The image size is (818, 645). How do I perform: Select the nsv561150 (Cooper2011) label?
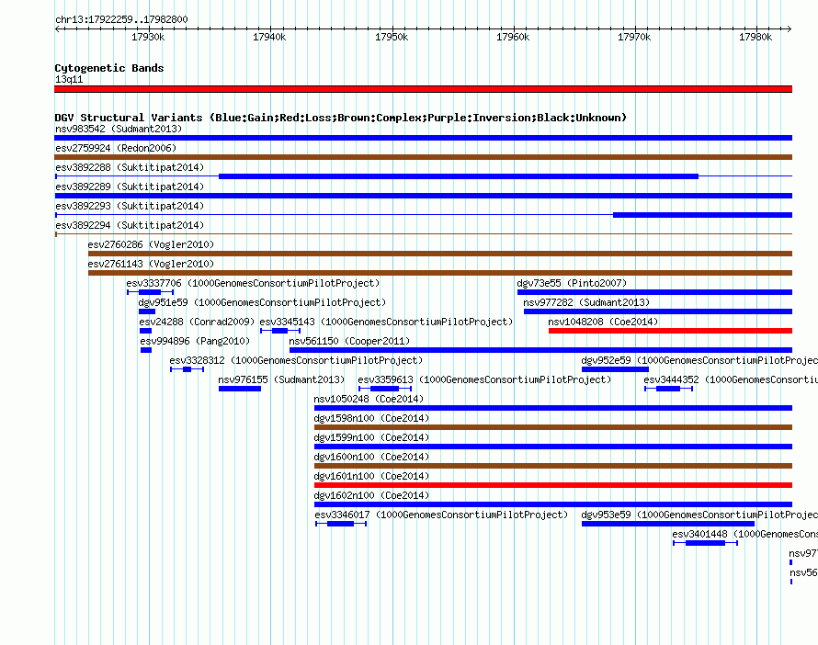click(349, 341)
